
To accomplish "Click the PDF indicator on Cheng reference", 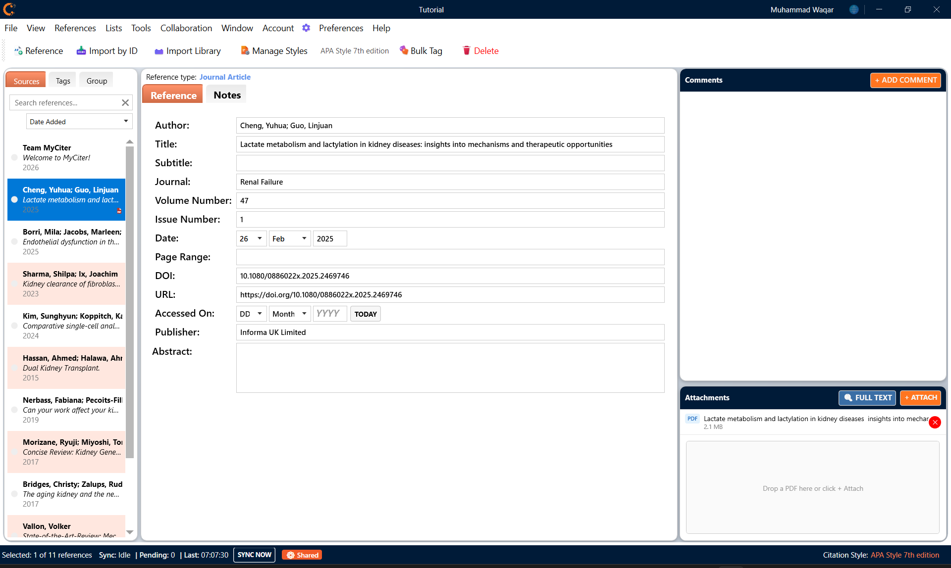I will pyautogui.click(x=119, y=210).
